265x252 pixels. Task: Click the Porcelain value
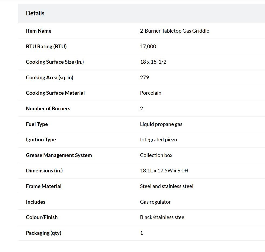150,93
